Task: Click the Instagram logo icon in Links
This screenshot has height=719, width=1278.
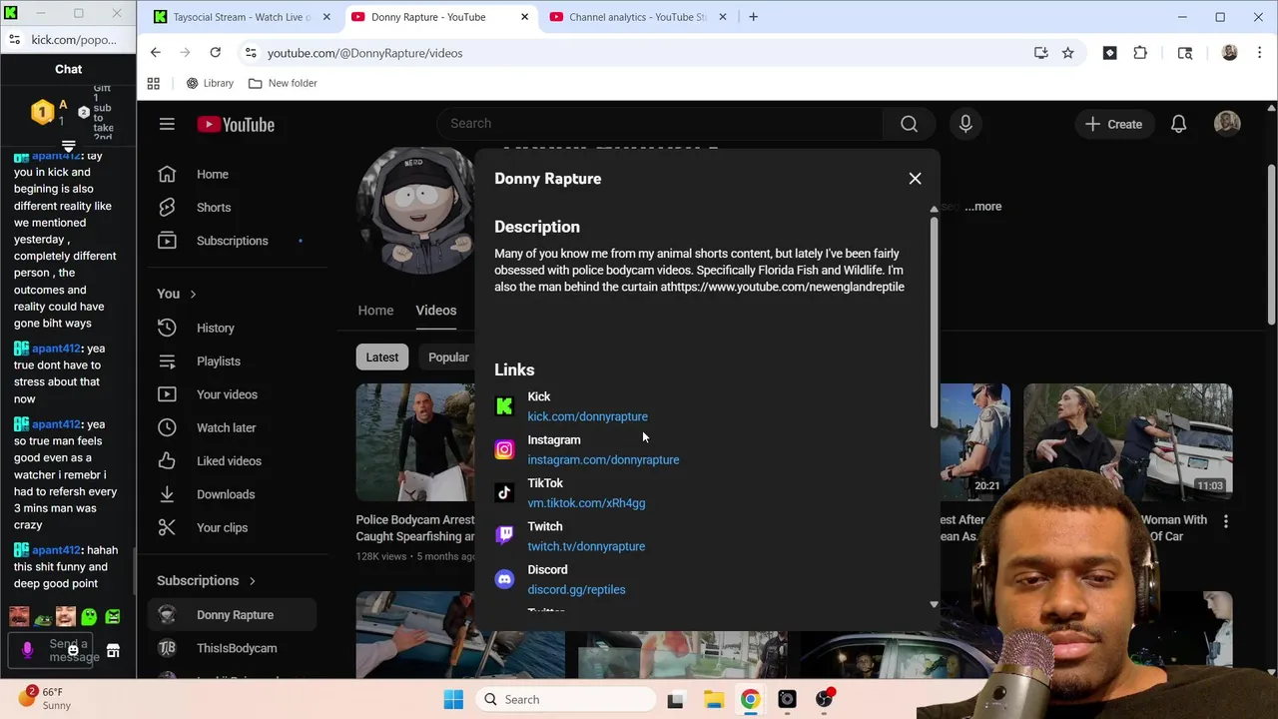Action: (x=504, y=449)
